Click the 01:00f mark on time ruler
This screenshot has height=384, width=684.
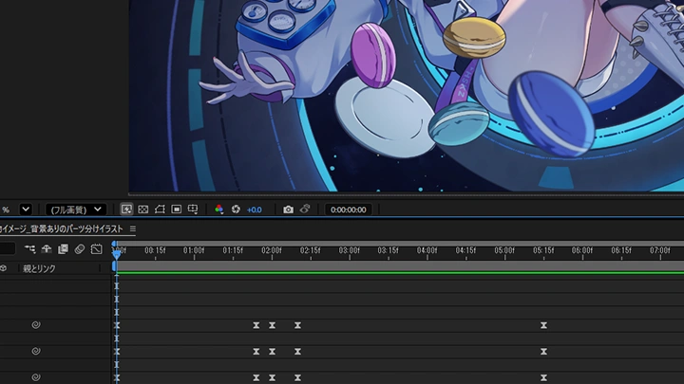pyautogui.click(x=194, y=250)
